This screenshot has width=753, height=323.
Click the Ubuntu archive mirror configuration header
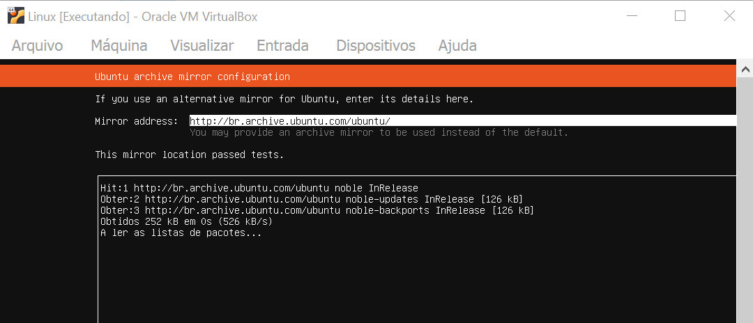[x=192, y=77]
